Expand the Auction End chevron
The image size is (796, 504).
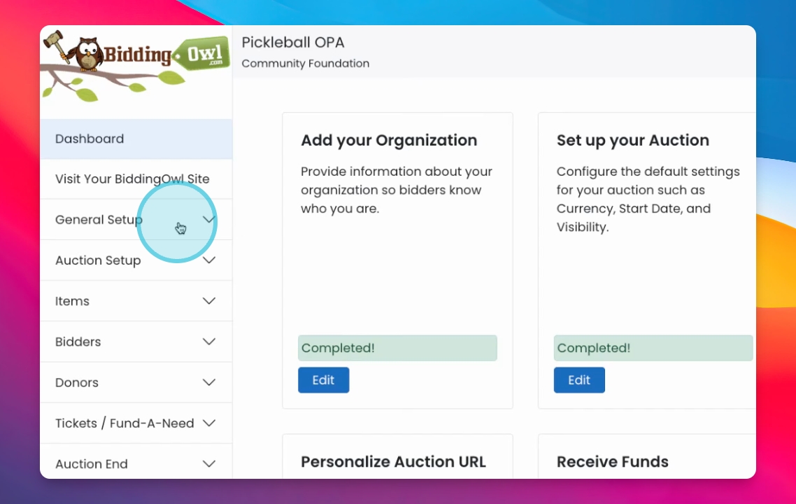(208, 463)
